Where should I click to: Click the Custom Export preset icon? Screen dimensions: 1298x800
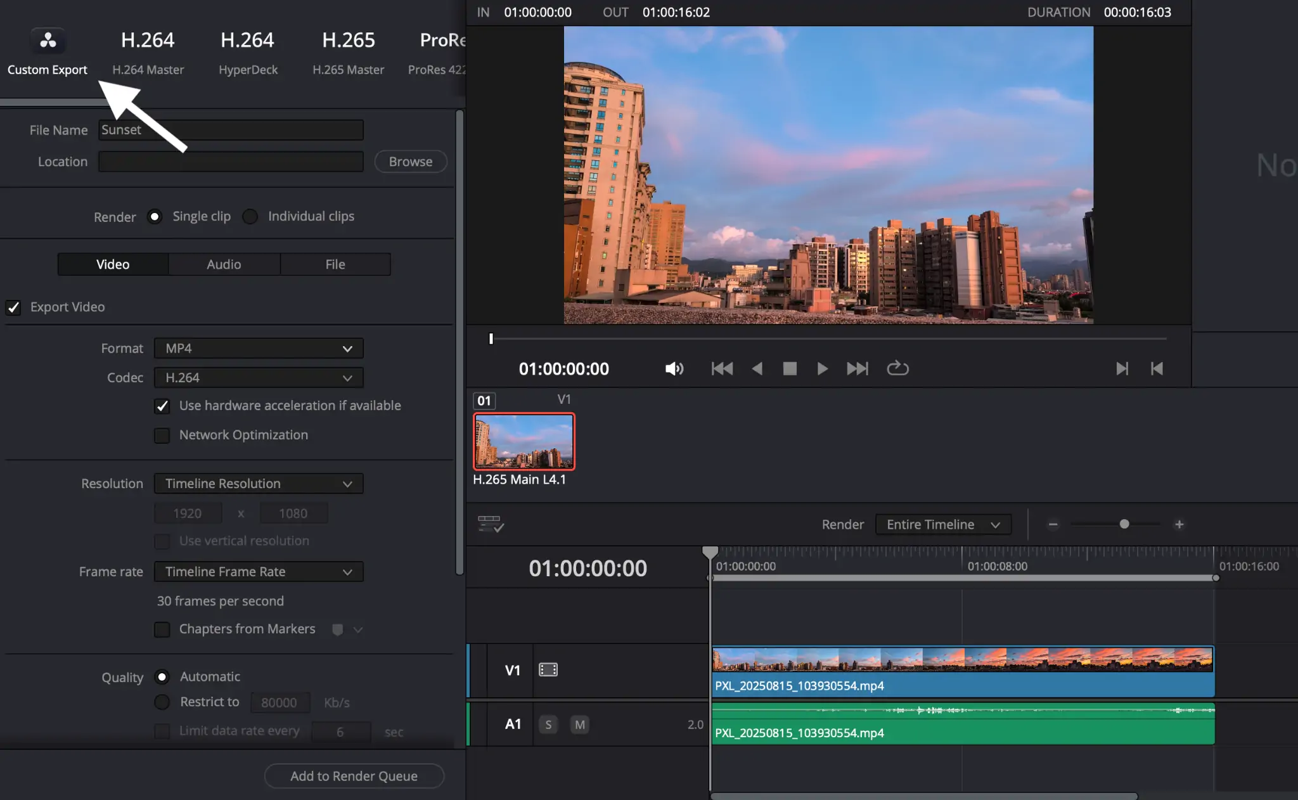pos(48,41)
